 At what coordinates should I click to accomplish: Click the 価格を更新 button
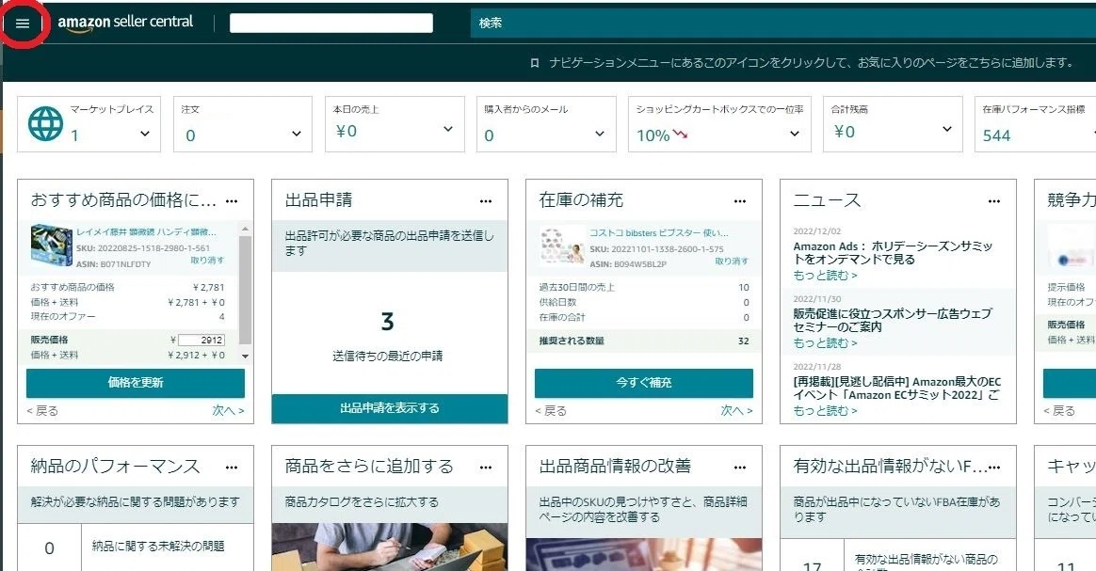point(136,383)
